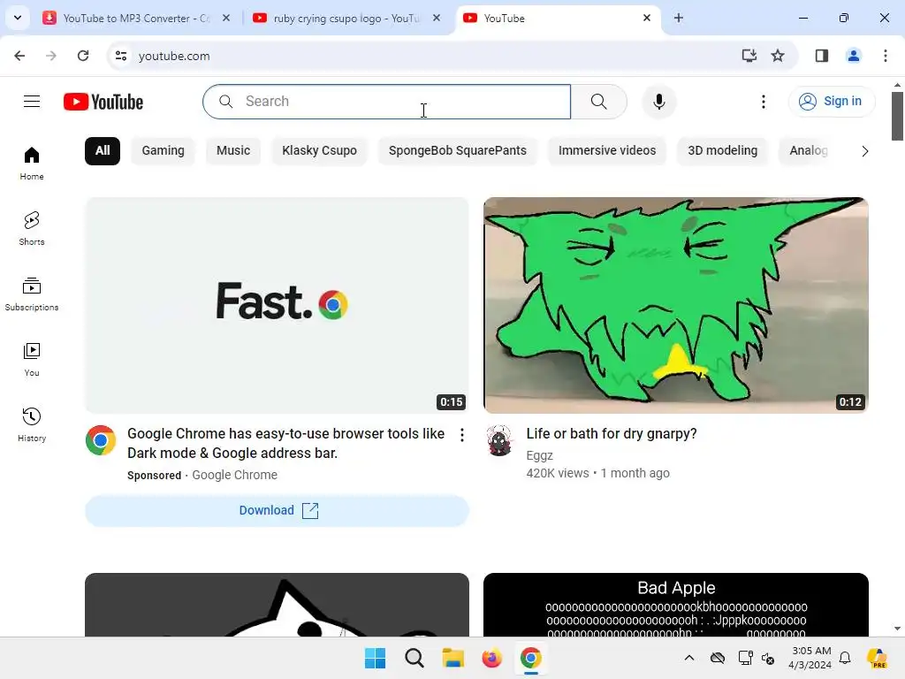Open Windows Start menu
The height and width of the screenshot is (679, 905).
pos(375,658)
